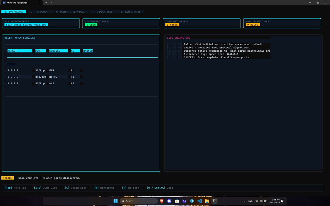Viewport: 330px width, 206px height.
Task: Click the Windows taskbar Search box
Action: tap(138, 201)
